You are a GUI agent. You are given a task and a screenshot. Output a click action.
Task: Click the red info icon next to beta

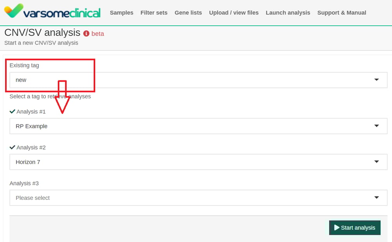coord(86,34)
